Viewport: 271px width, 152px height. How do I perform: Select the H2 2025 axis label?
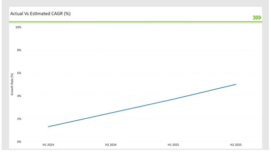pyautogui.click(x=236, y=145)
